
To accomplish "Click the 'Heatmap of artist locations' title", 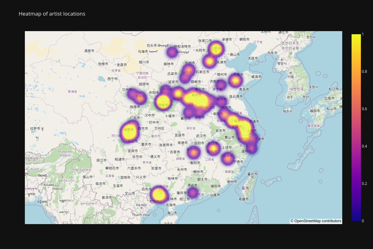I will pos(52,14).
